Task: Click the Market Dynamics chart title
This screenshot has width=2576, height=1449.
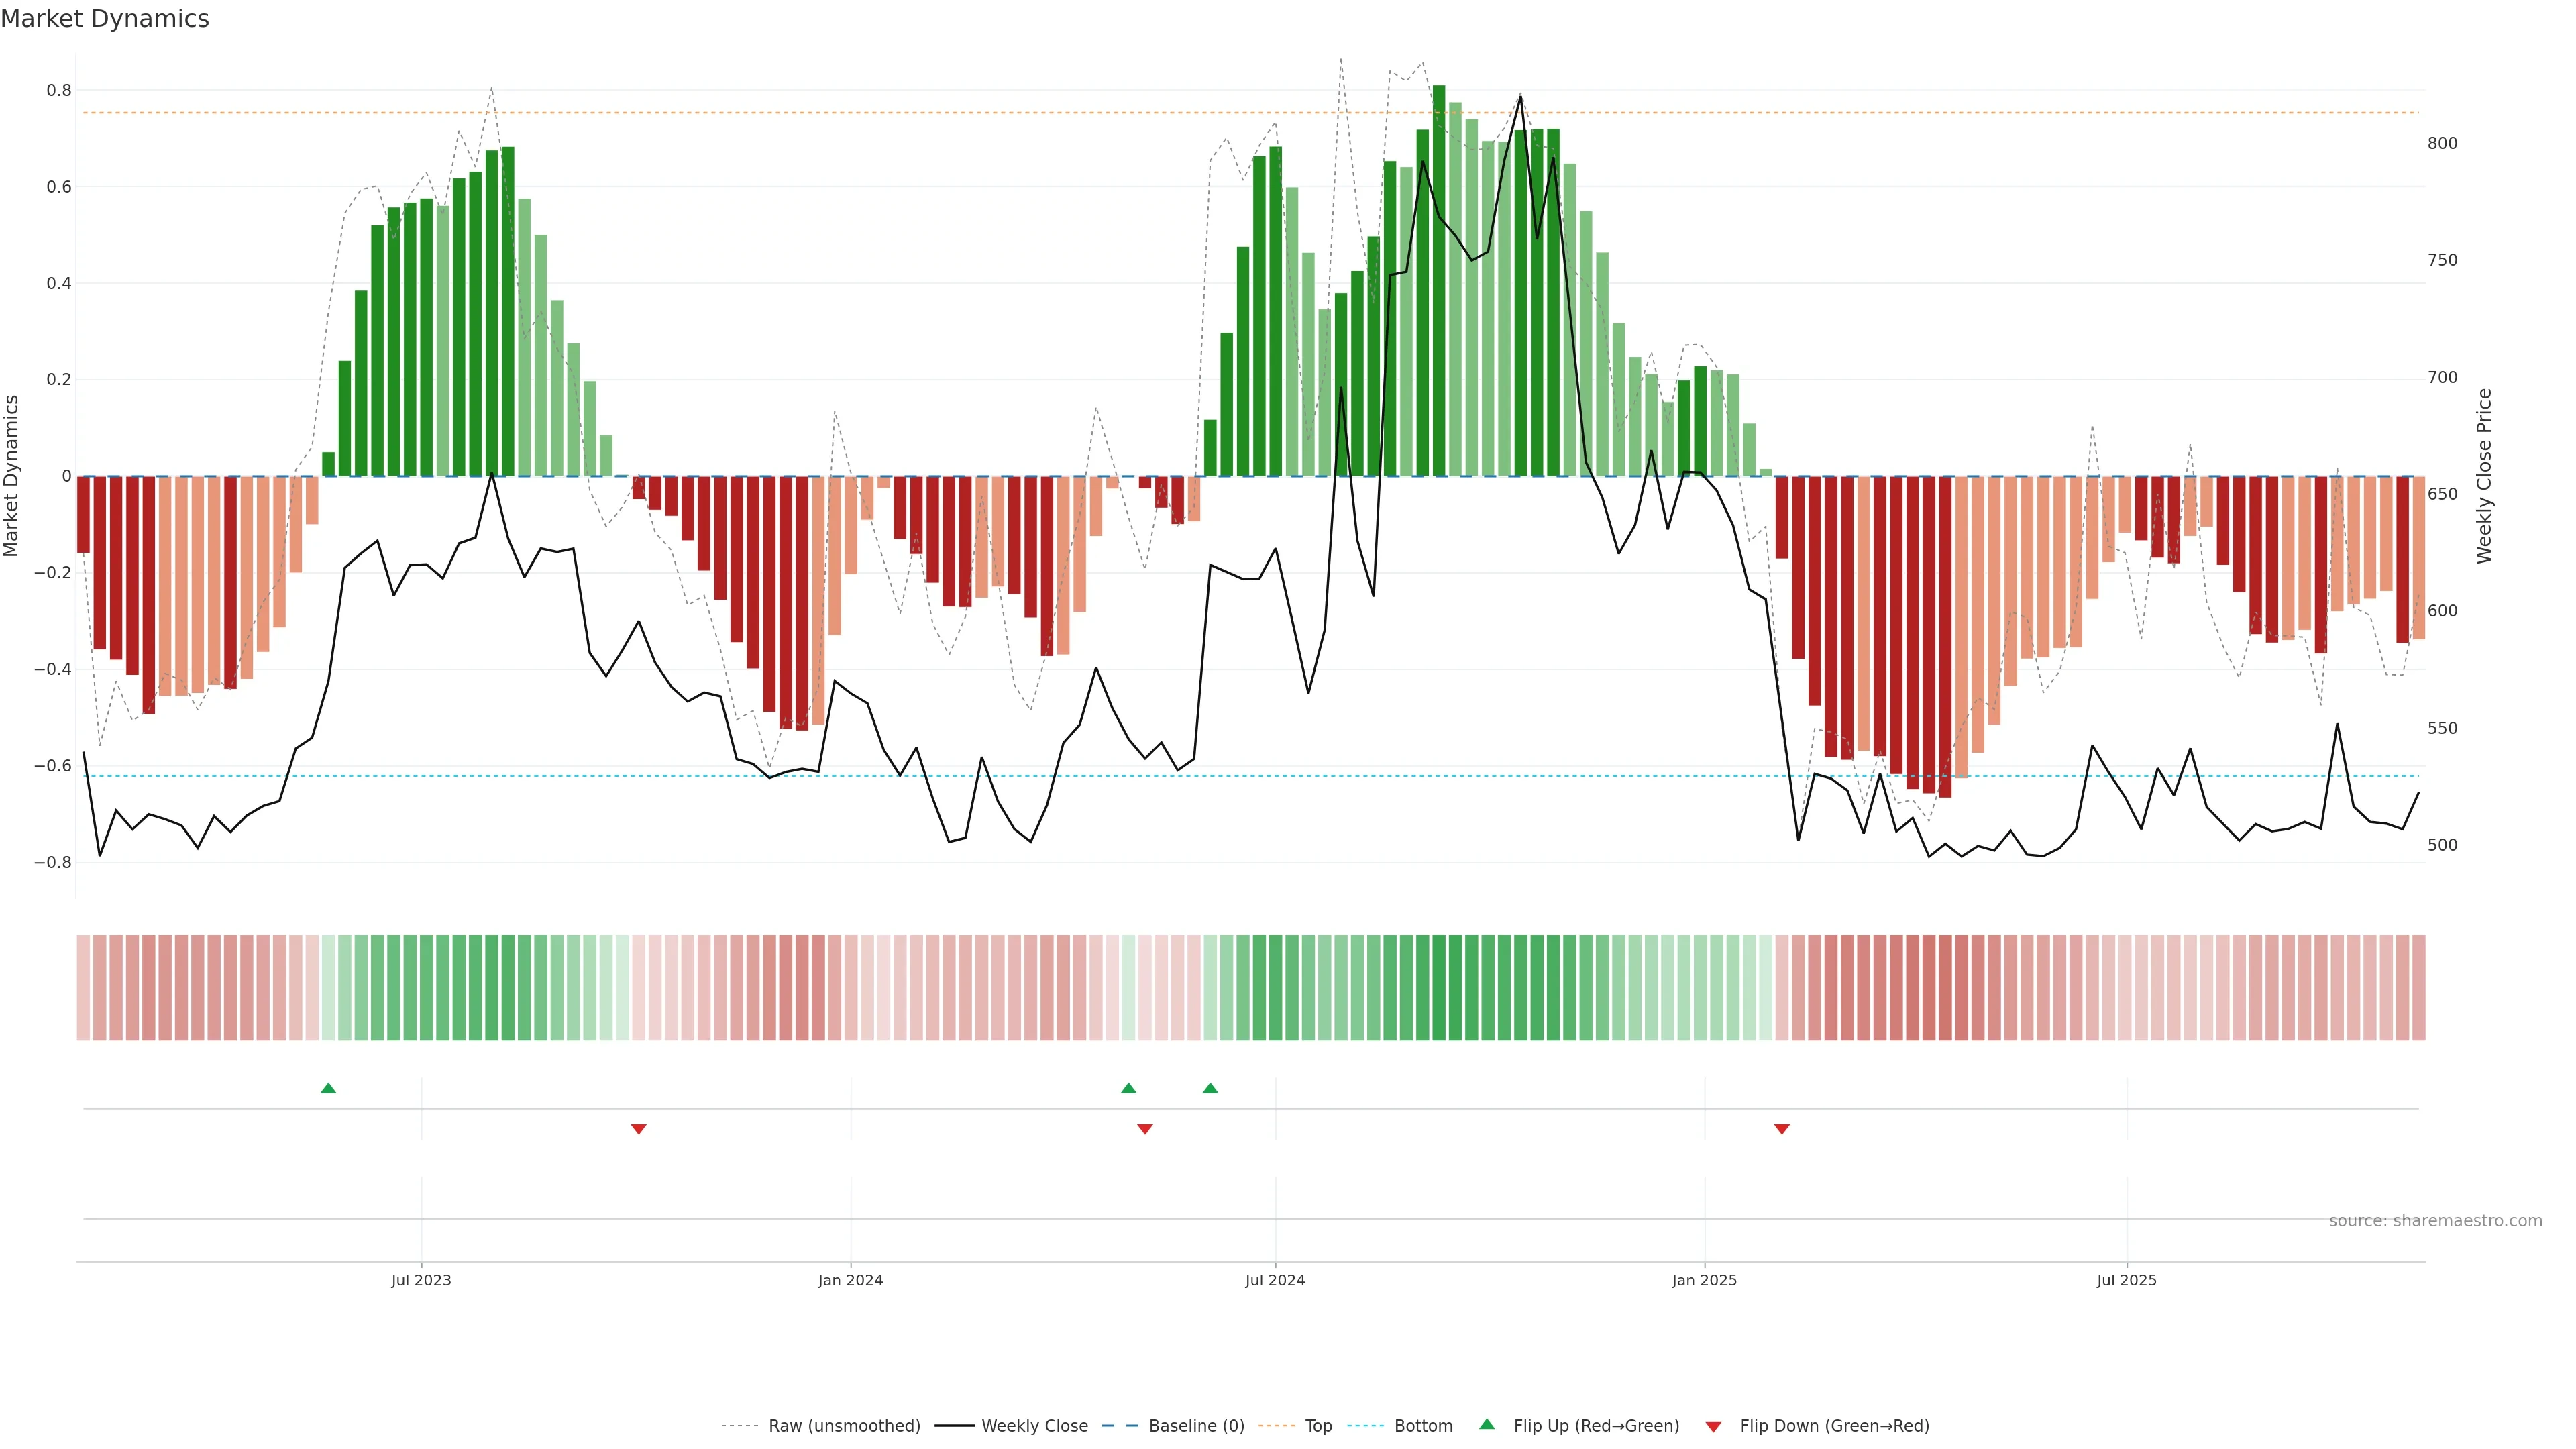Action: 105,19
